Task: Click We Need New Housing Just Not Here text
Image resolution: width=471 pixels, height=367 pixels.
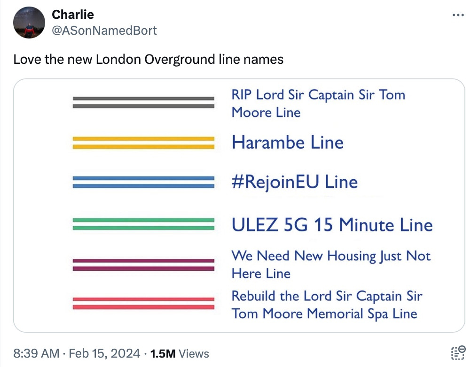Action: 331,265
